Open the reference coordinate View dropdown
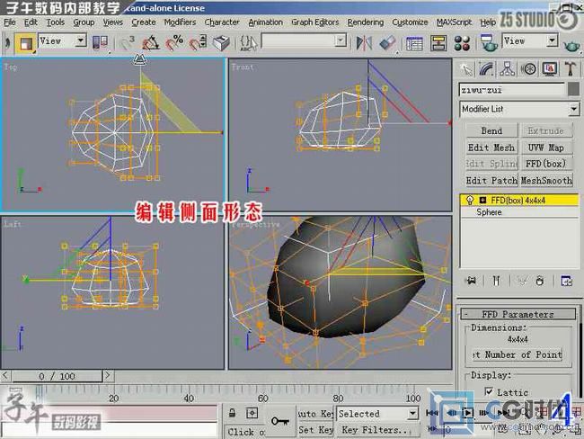This screenshot has width=584, height=439. pos(81,40)
